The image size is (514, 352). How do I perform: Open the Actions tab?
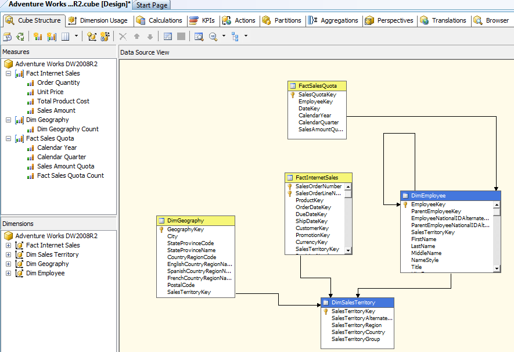pos(239,20)
